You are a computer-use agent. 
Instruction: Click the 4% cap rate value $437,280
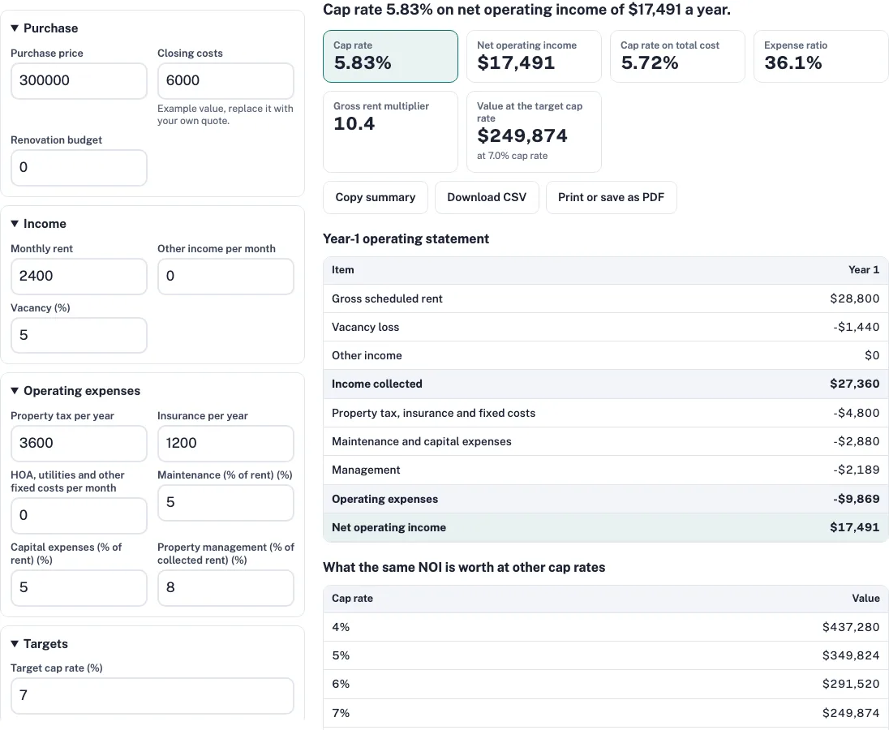coord(851,628)
